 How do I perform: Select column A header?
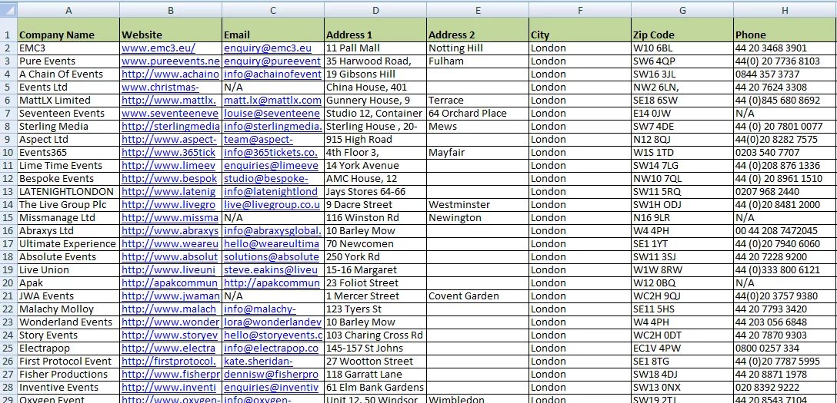coord(68,9)
